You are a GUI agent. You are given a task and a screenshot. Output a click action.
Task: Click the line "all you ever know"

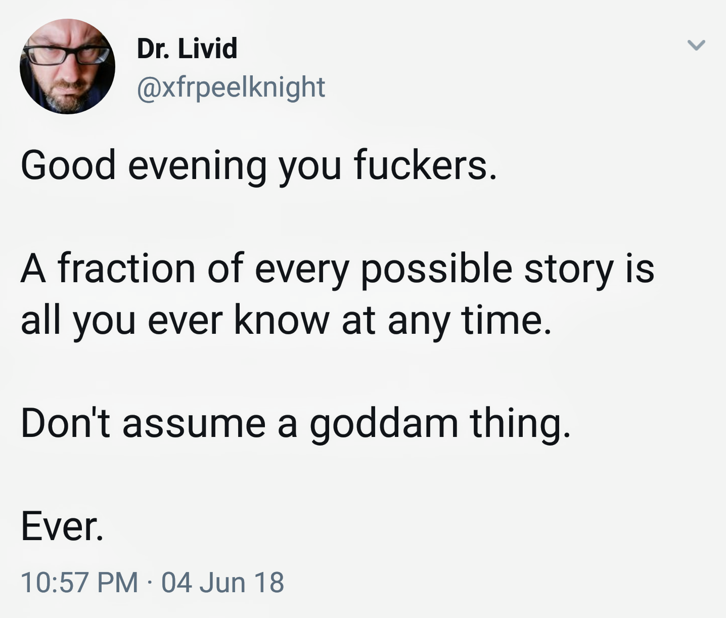coord(286,321)
